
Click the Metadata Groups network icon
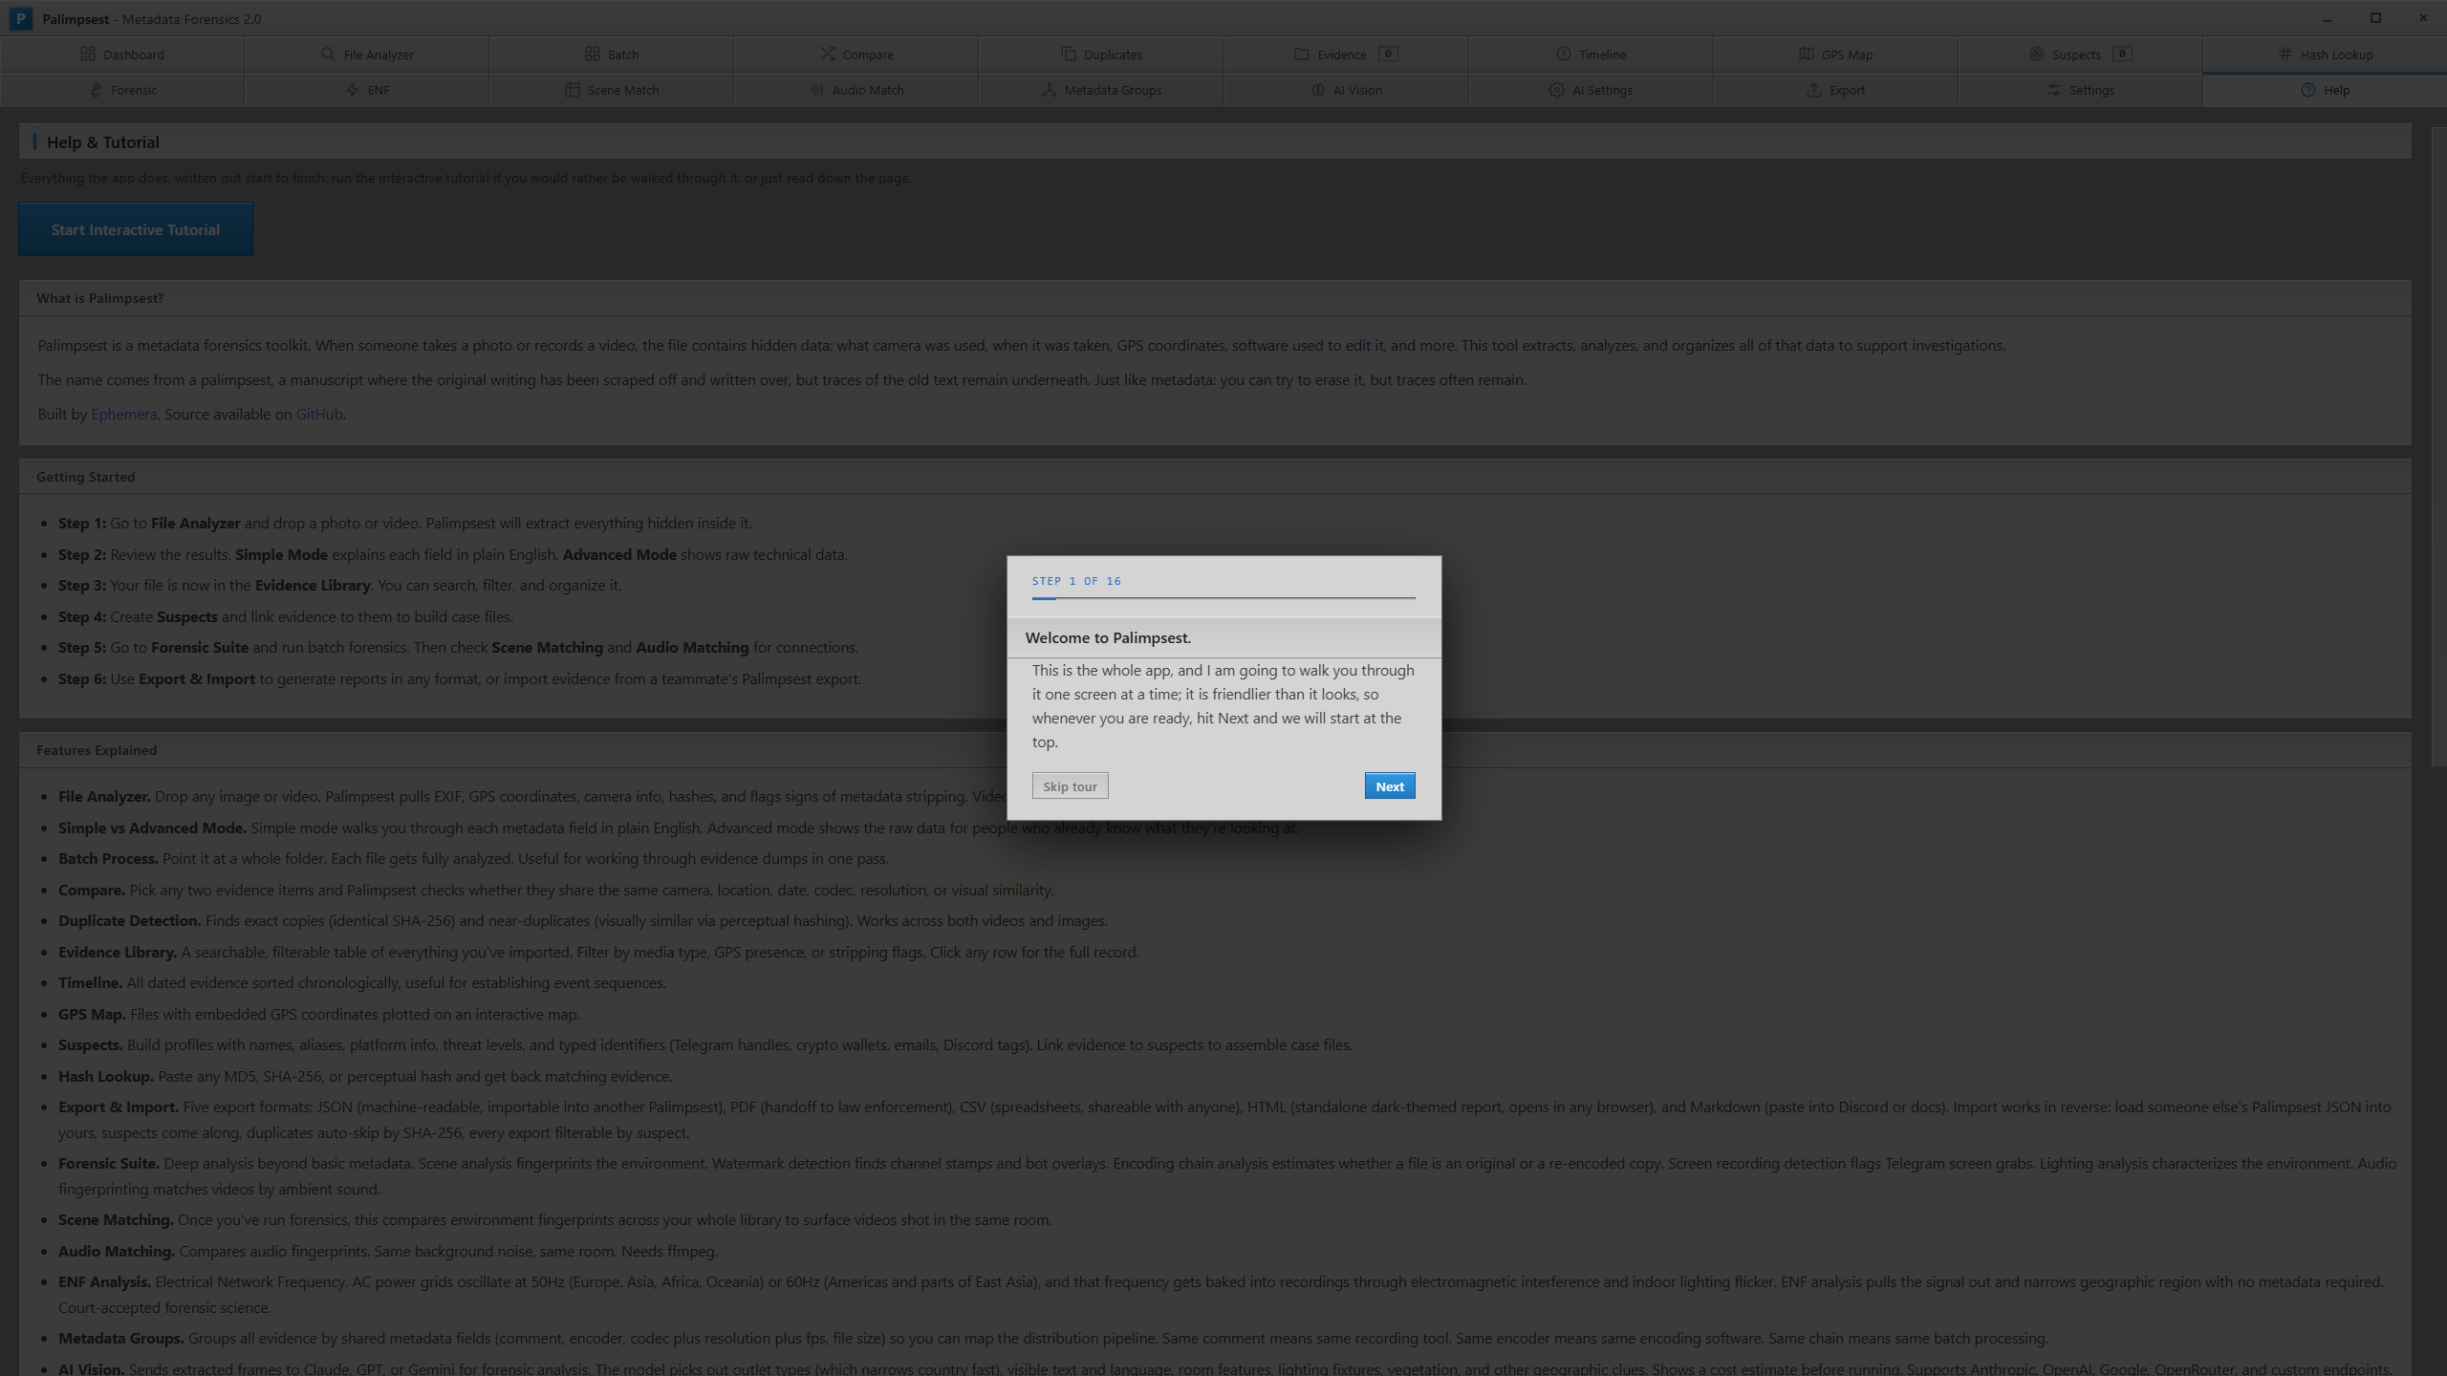pos(1050,90)
